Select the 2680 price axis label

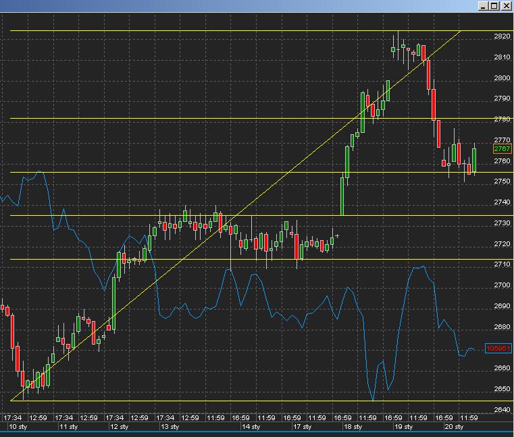pyautogui.click(x=502, y=326)
